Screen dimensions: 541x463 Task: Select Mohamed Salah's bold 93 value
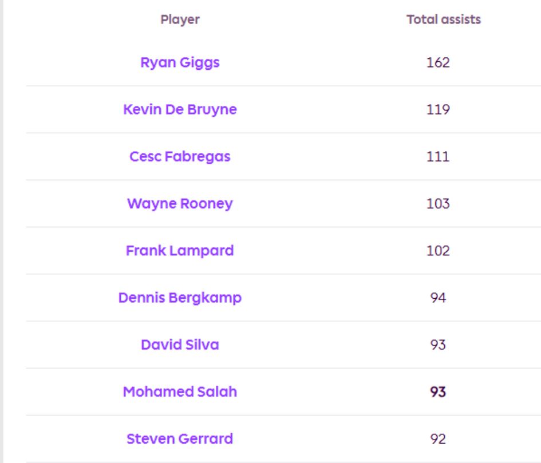point(438,391)
